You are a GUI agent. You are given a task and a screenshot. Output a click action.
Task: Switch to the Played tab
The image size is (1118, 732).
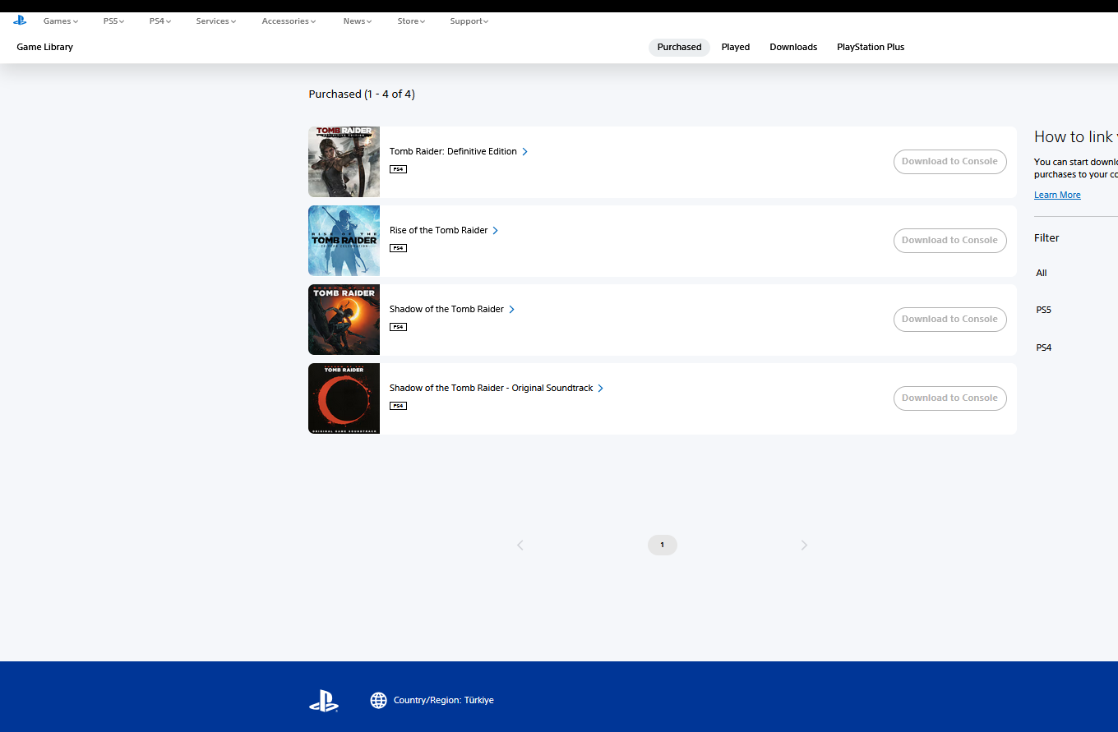[735, 48]
